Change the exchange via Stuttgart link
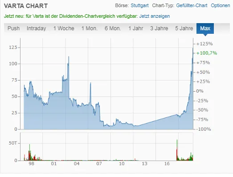The image size is (233, 177). click(139, 5)
